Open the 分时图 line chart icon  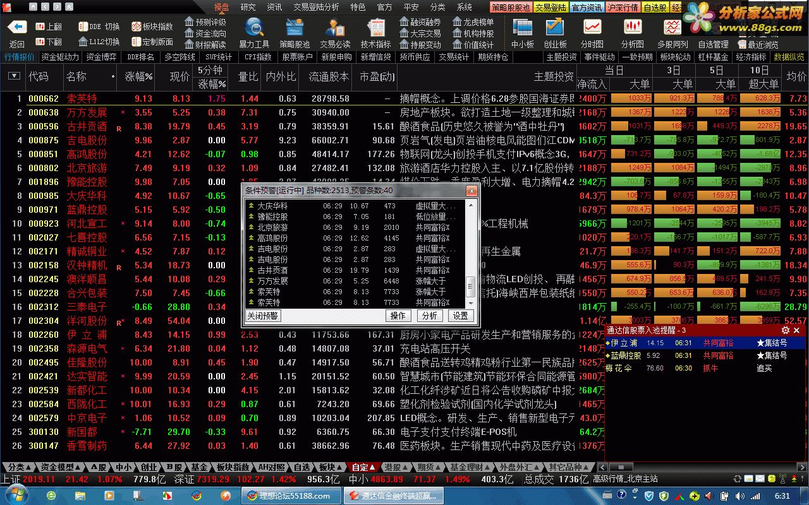point(592,28)
